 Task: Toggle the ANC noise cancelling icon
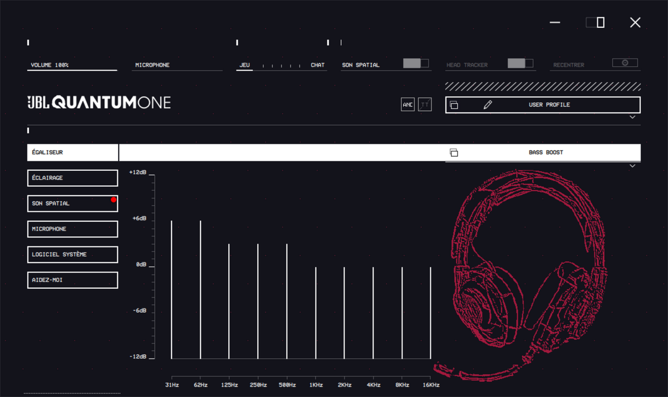pyautogui.click(x=408, y=105)
